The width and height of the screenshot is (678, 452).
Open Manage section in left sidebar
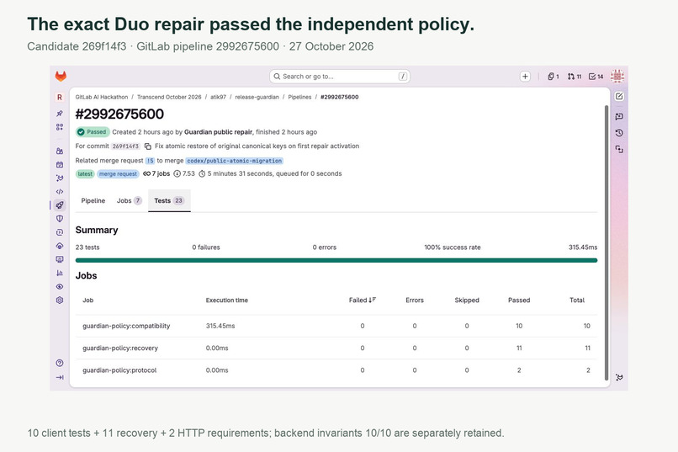coord(60,151)
